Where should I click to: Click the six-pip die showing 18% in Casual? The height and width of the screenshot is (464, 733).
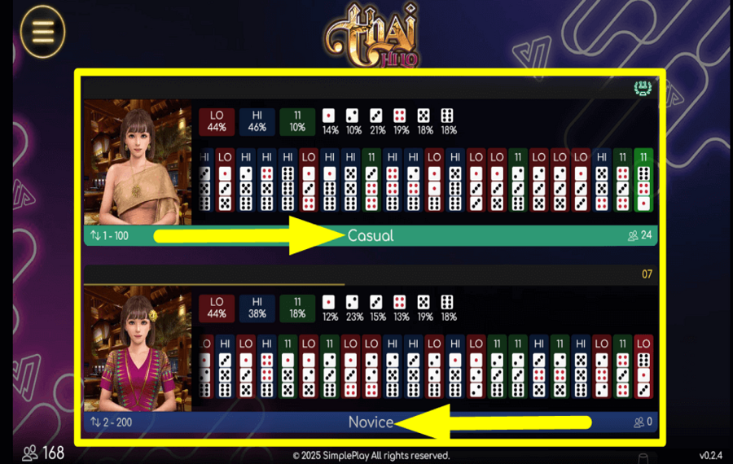[447, 116]
